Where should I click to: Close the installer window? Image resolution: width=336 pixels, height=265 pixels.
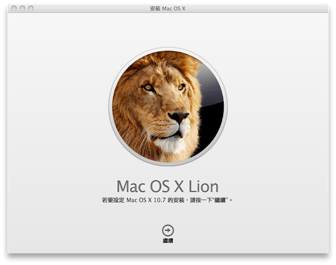tap(14, 8)
